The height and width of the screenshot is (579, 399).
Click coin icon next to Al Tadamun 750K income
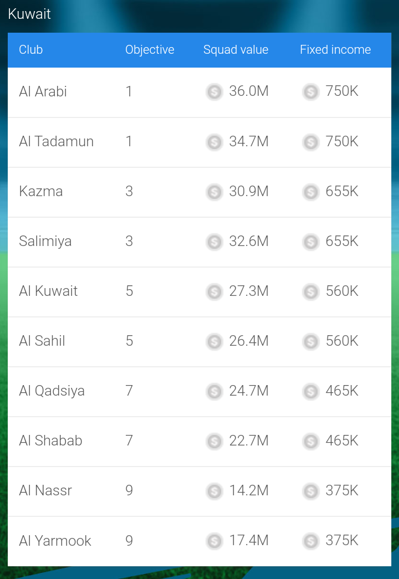click(x=311, y=142)
